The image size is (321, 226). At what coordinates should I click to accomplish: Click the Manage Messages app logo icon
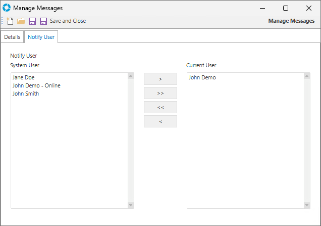tap(7, 8)
